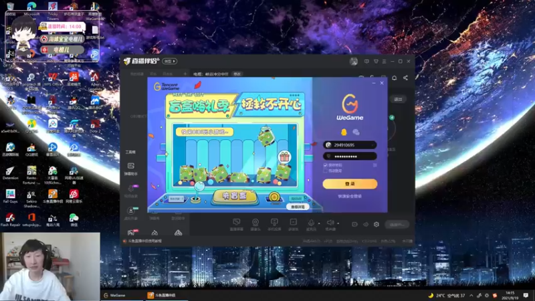Open the WPS Office desktop shortcut
This screenshot has height=301, width=535.
pyautogui.click(x=53, y=79)
